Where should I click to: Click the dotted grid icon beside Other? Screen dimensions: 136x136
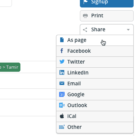click(62, 127)
